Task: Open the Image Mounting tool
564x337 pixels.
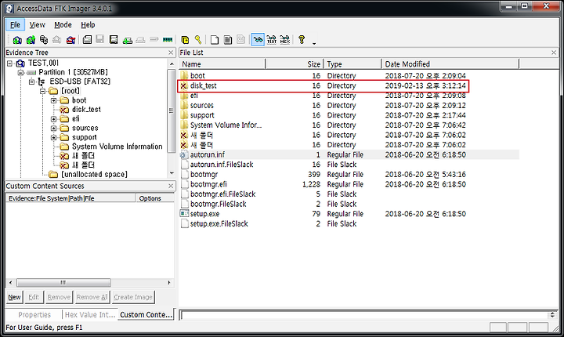Action: tap(44, 40)
